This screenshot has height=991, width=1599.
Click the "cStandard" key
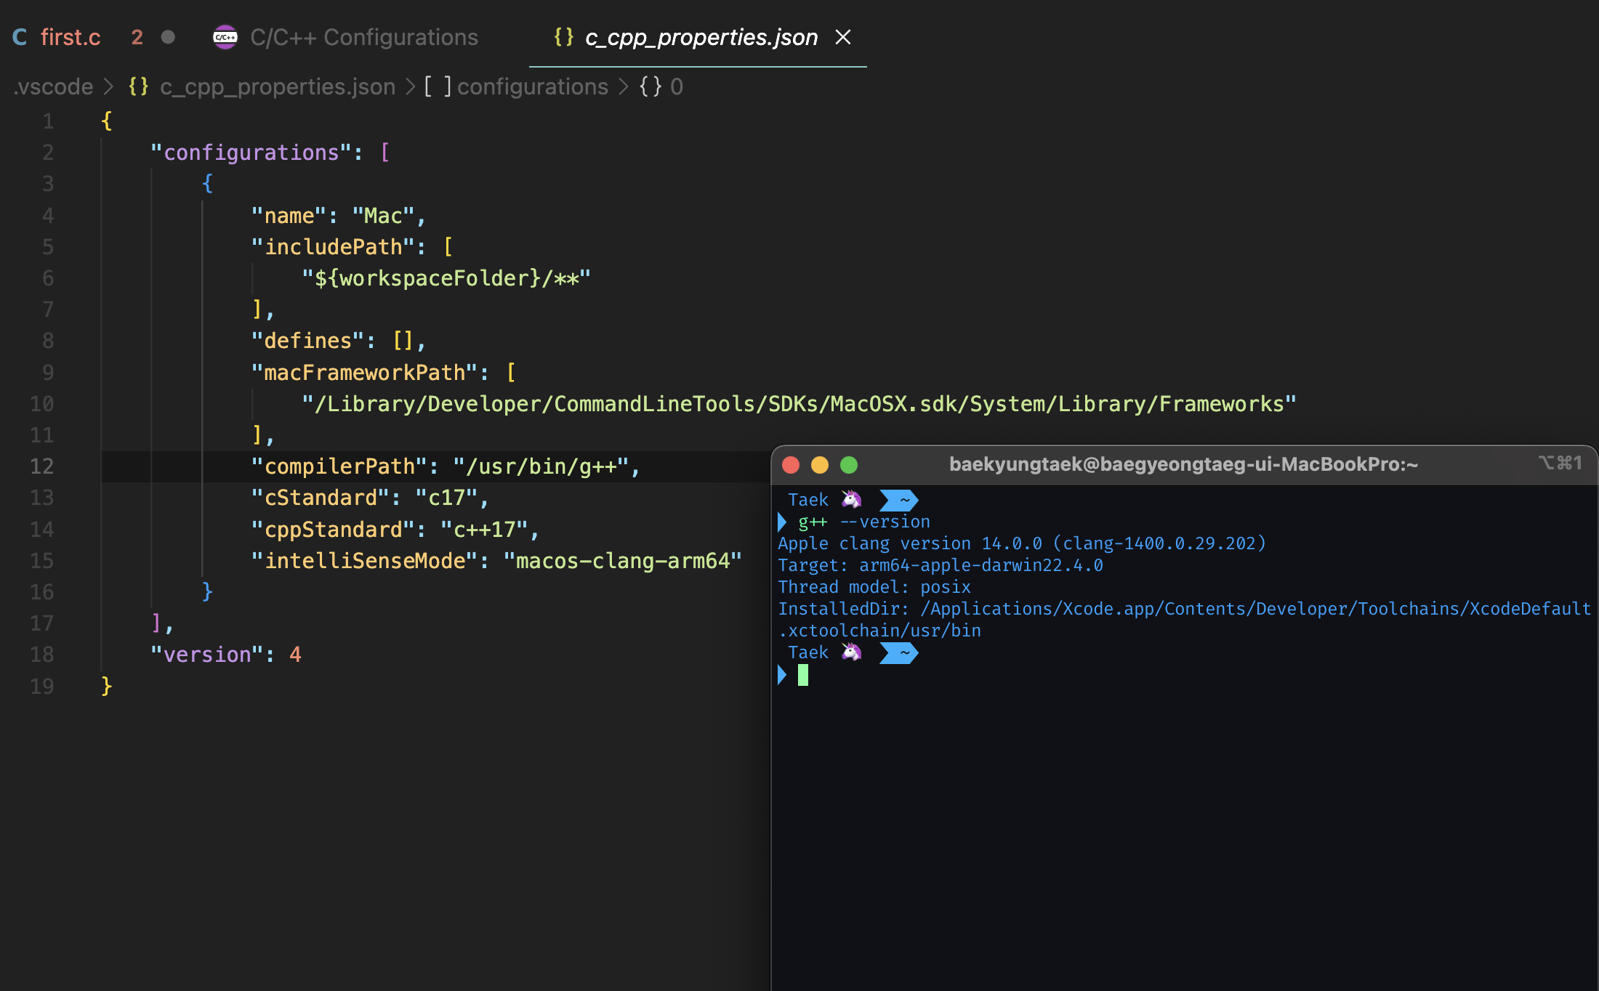click(x=320, y=498)
